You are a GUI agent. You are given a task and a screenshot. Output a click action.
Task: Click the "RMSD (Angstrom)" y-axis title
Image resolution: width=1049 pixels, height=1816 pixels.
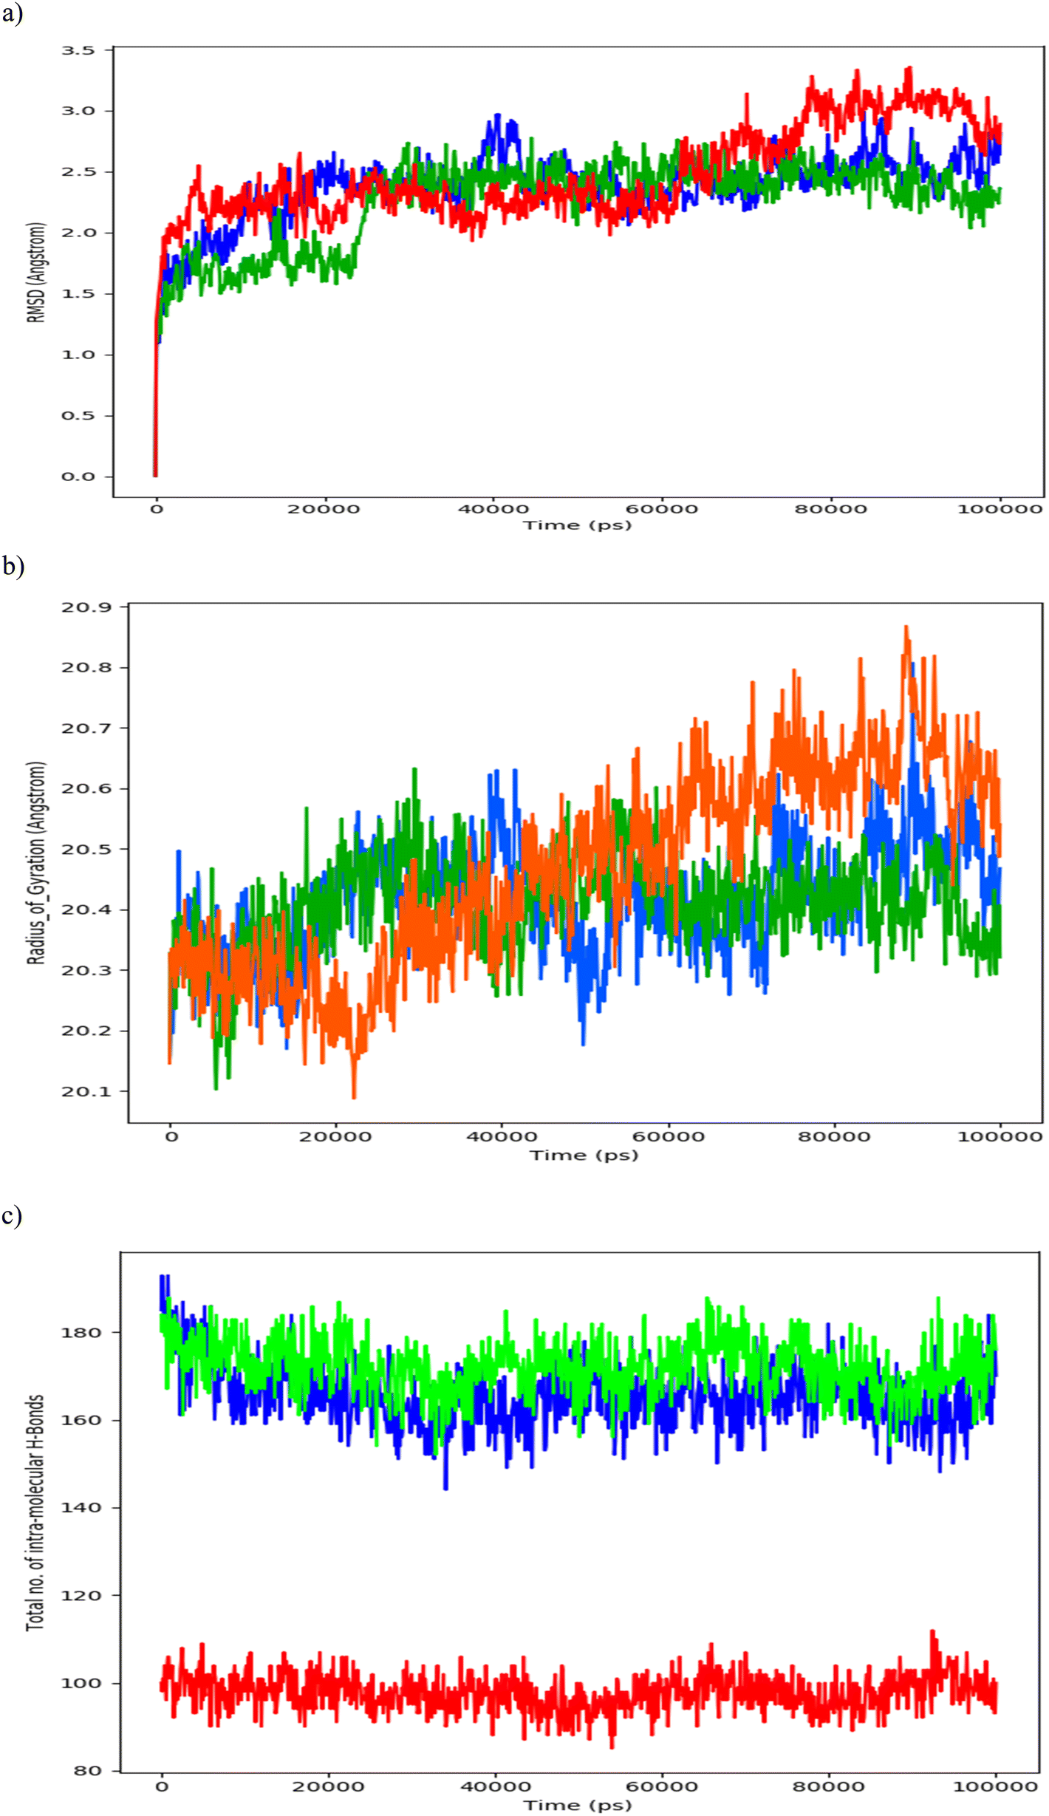36,272
